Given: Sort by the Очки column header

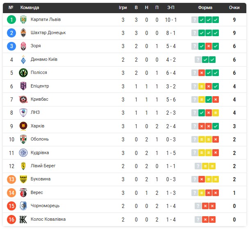Looking at the screenshot, I should coord(234,7).
